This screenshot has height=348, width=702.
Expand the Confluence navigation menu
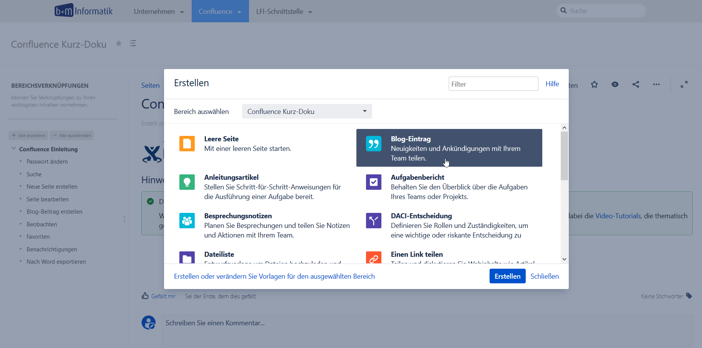click(x=220, y=12)
